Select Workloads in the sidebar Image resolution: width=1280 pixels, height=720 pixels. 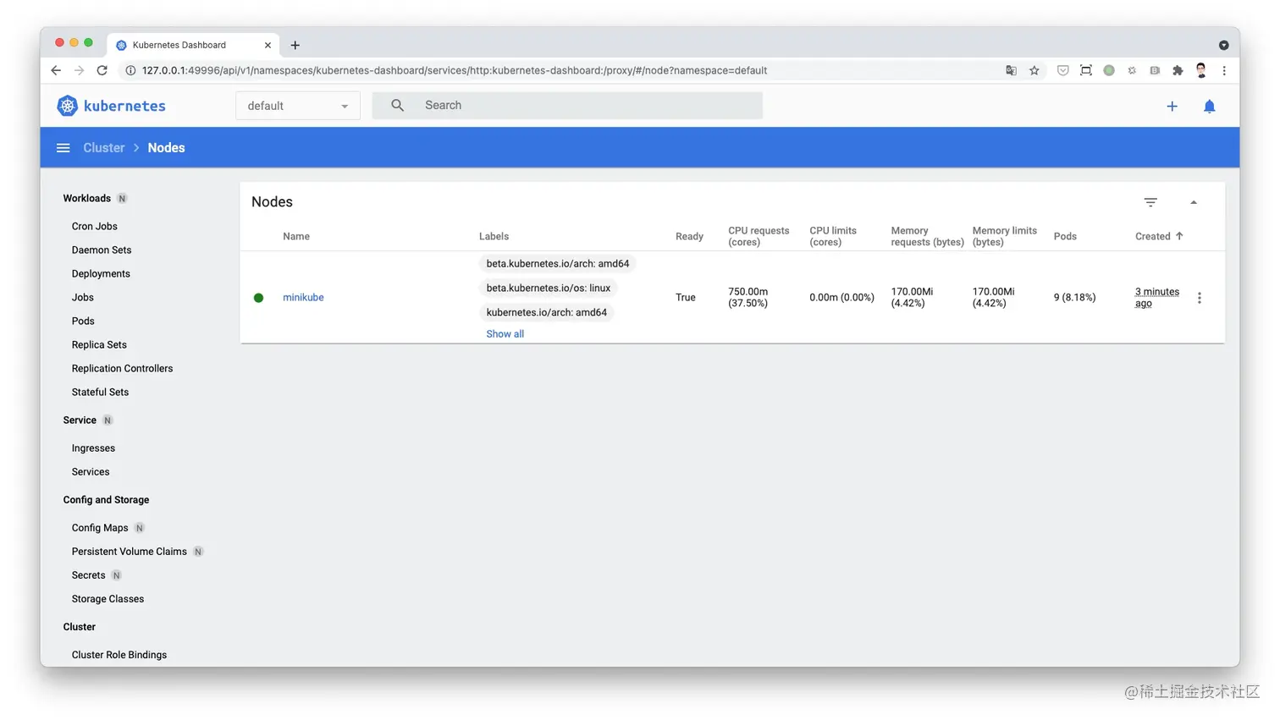click(86, 198)
